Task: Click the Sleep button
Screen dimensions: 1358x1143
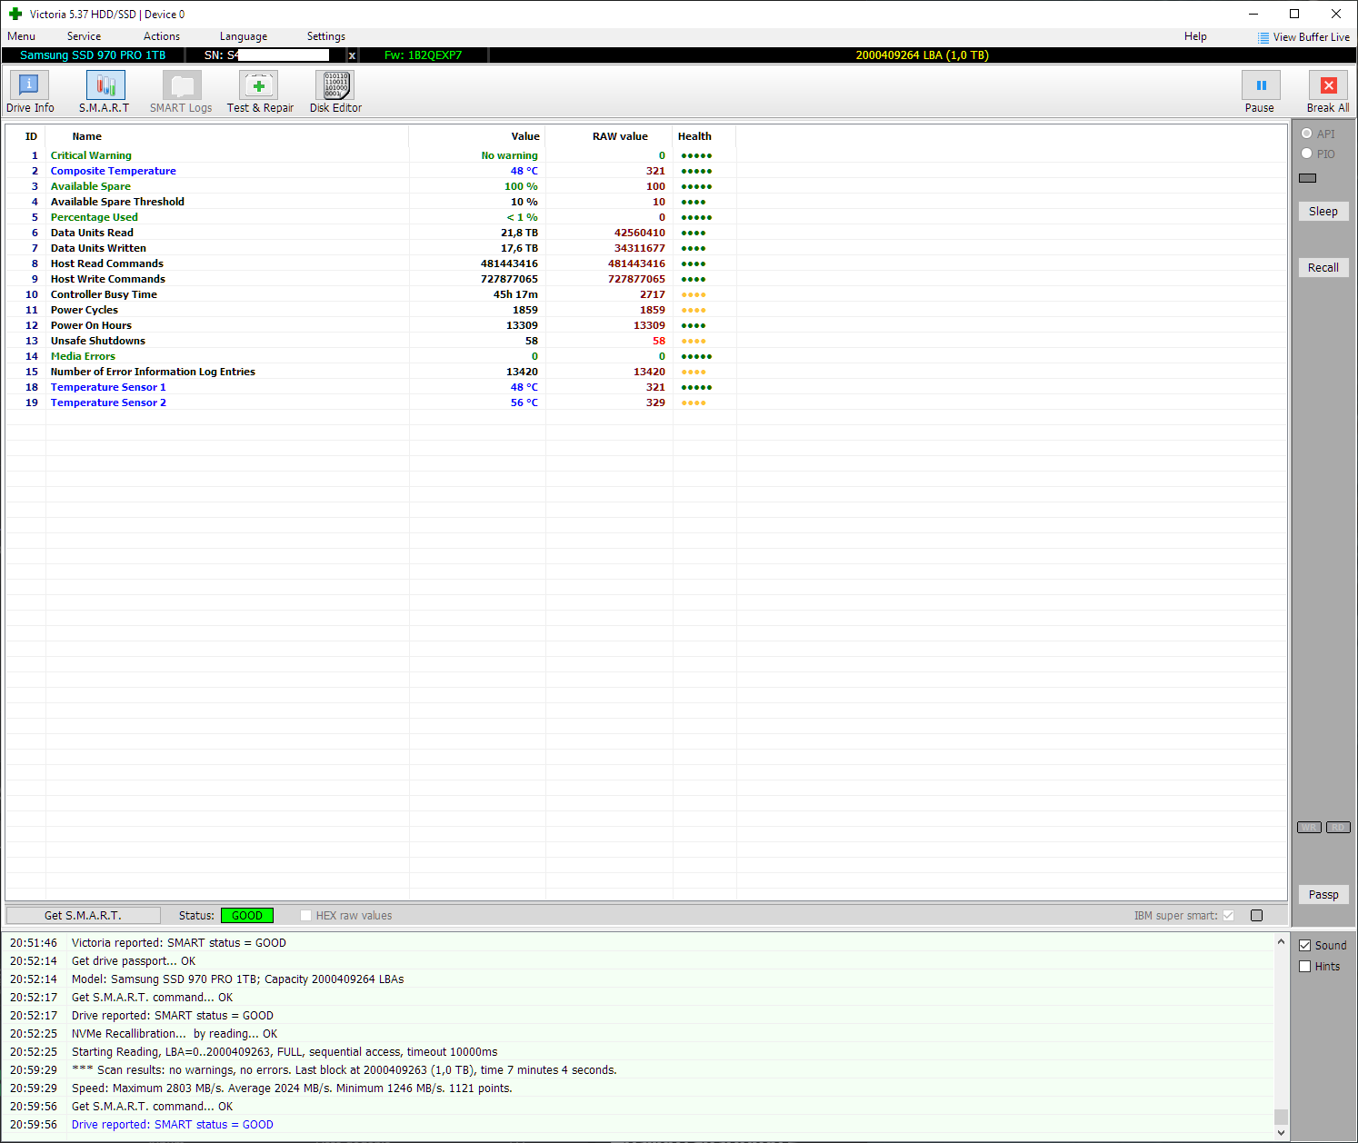Action: 1323,211
